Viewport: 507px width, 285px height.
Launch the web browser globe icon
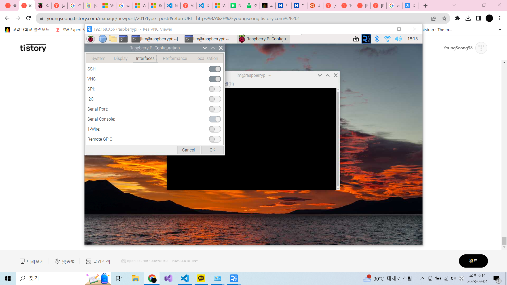pyautogui.click(x=102, y=39)
